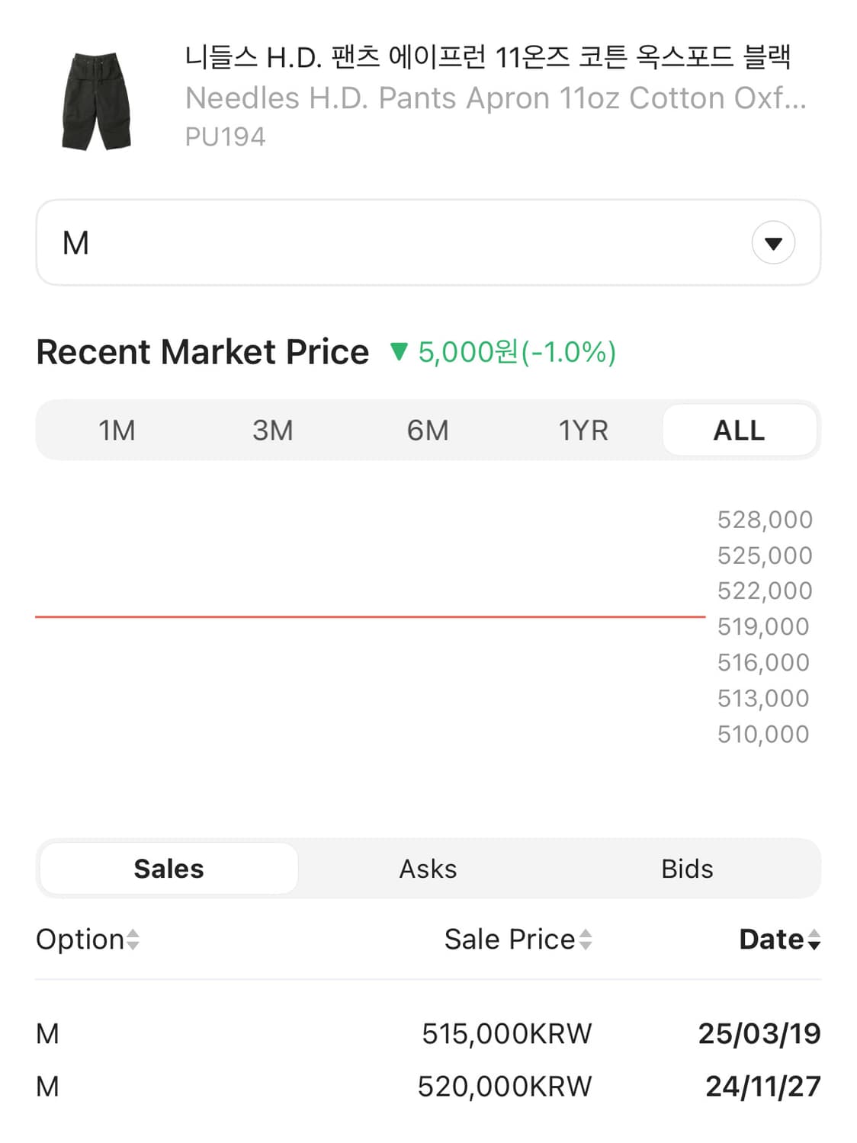Viewport: 857px width, 1143px height.
Task: Click the Needles pants product thumbnail
Action: [96, 101]
